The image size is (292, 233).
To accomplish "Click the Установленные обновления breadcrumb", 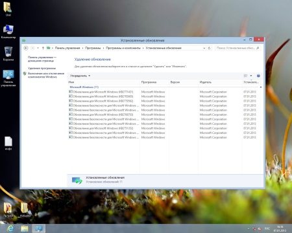I will [x=164, y=48].
